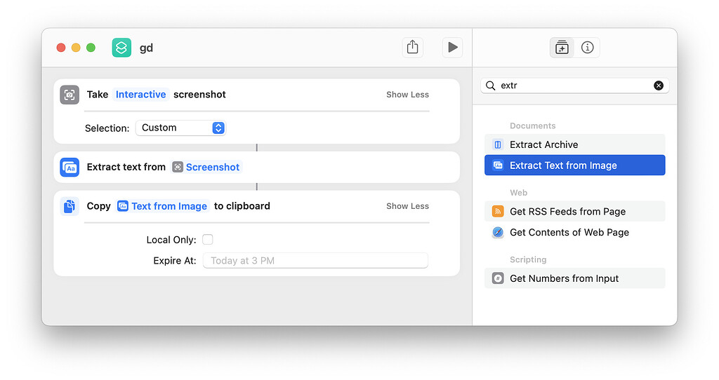Collapse Copy action using Show Less
This screenshot has width=719, height=380.
coord(407,206)
